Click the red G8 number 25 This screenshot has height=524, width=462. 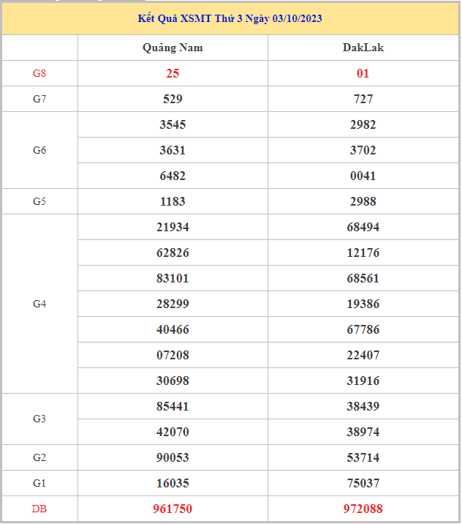pos(173,73)
